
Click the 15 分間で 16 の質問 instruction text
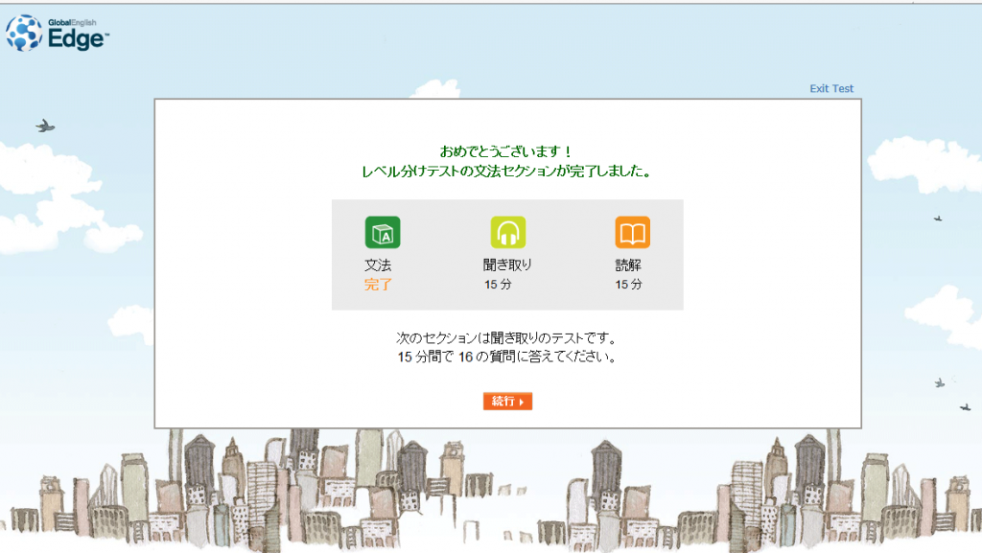pos(507,357)
